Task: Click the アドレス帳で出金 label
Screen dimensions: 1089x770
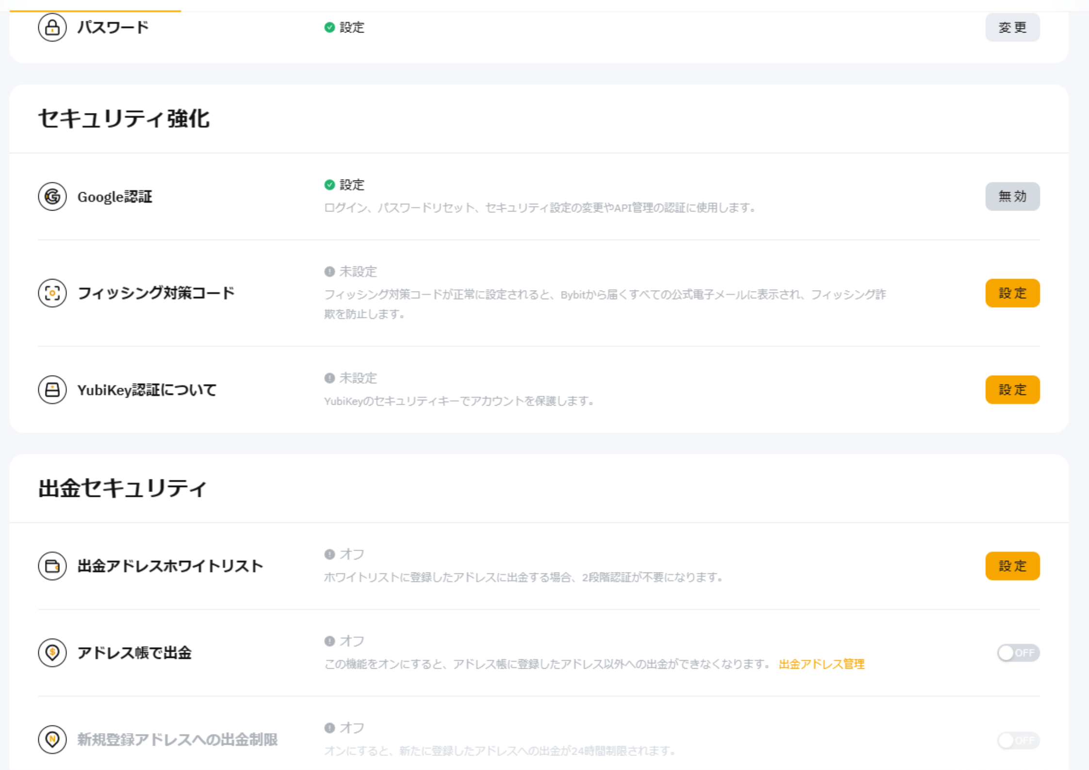Action: 134,653
